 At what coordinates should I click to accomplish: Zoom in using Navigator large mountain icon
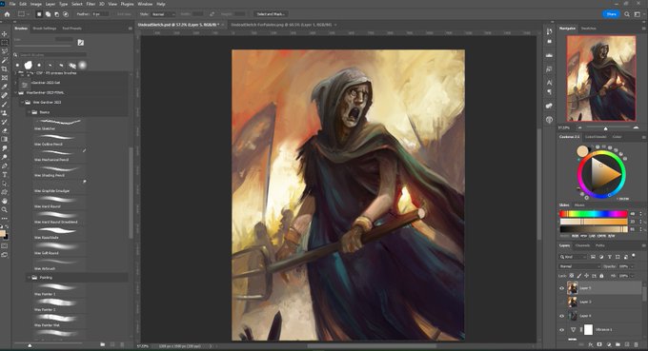pyautogui.click(x=636, y=127)
